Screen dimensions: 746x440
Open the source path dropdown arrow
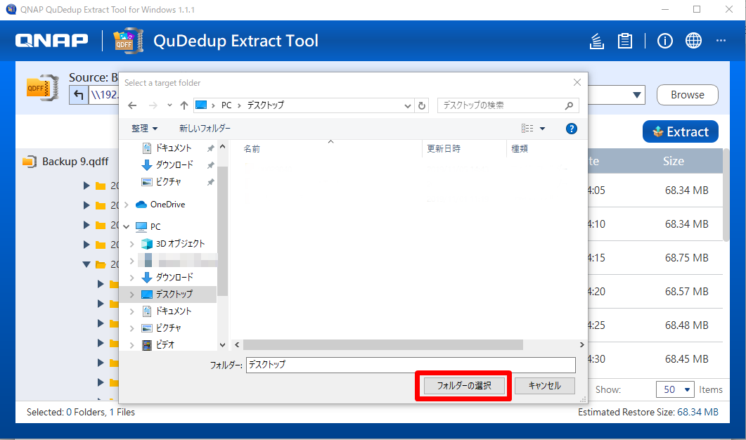click(636, 95)
